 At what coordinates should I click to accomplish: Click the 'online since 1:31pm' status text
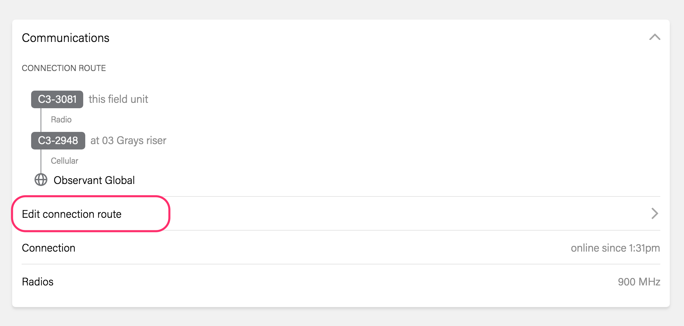(615, 248)
